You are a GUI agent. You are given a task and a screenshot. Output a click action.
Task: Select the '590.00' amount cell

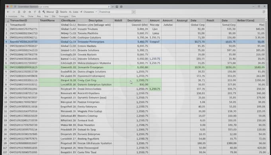[137, 84]
